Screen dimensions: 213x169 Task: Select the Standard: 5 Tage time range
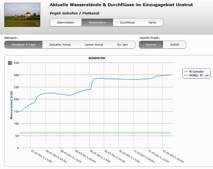point(23,45)
